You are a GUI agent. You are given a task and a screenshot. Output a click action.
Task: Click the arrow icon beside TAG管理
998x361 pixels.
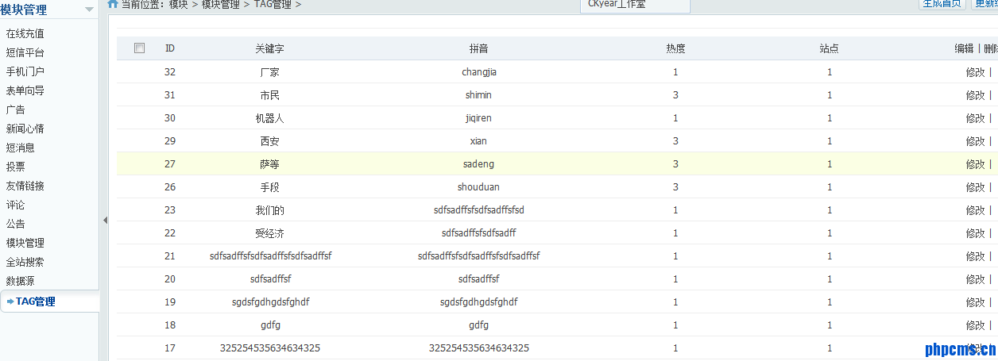10,301
